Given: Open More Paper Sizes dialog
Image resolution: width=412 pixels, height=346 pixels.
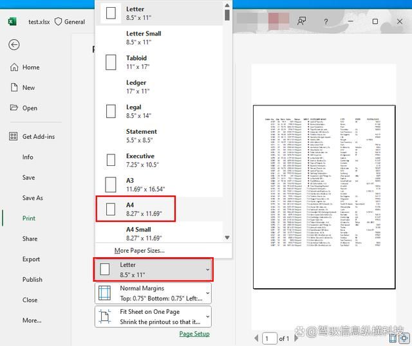Looking at the screenshot, I should point(139,250).
